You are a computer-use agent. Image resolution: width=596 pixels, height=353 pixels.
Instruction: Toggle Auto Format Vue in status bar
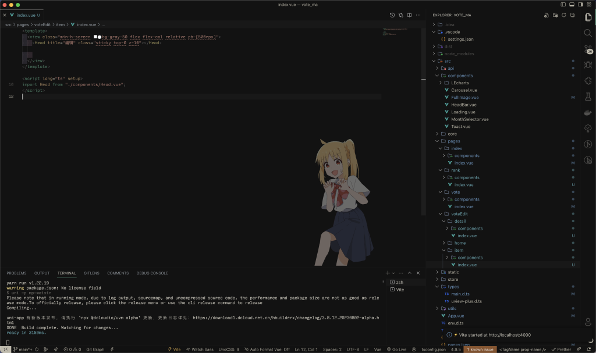click(x=269, y=350)
